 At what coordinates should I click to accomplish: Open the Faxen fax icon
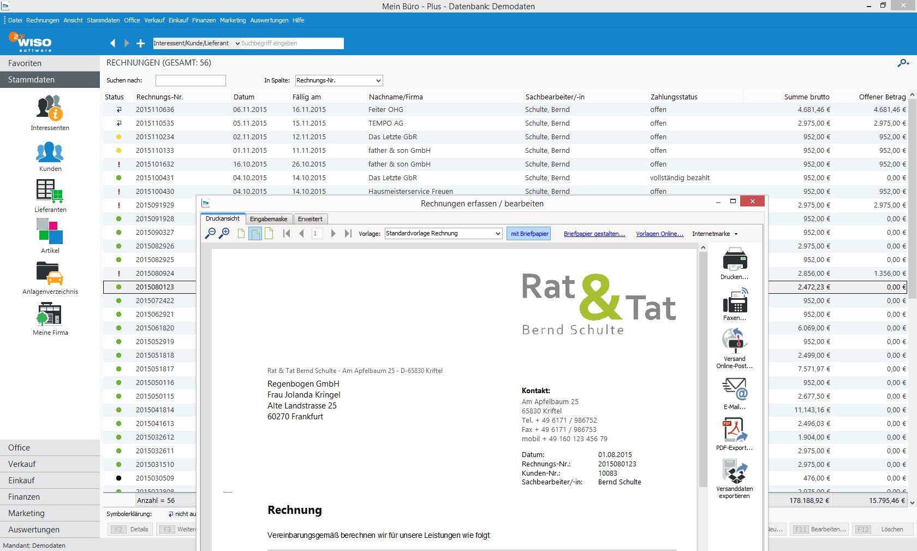tap(734, 301)
